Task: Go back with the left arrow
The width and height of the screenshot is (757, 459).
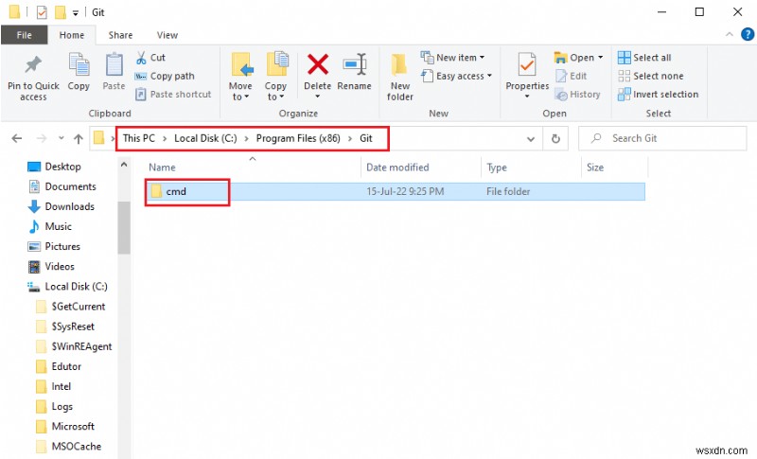Action: pos(17,138)
